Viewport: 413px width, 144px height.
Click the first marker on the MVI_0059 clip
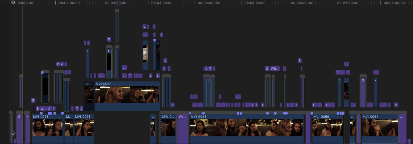pos(312,114)
